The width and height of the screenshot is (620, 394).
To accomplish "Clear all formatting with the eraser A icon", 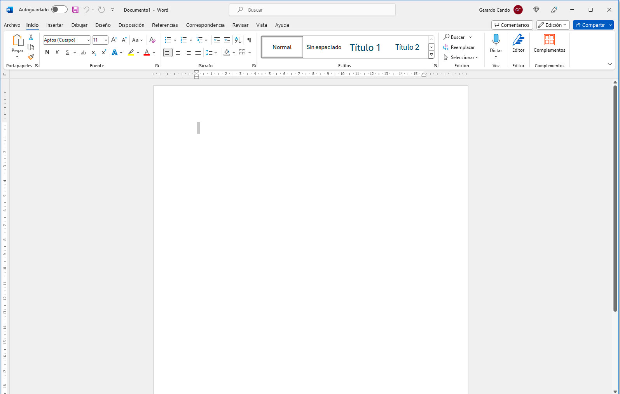I will (x=152, y=40).
